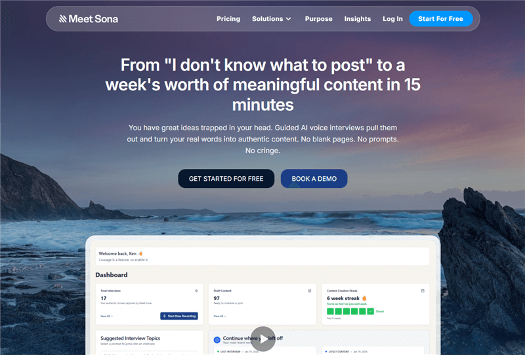Click the Meet Sona logo icon
Image resolution: width=525 pixels, height=355 pixels.
tap(62, 19)
